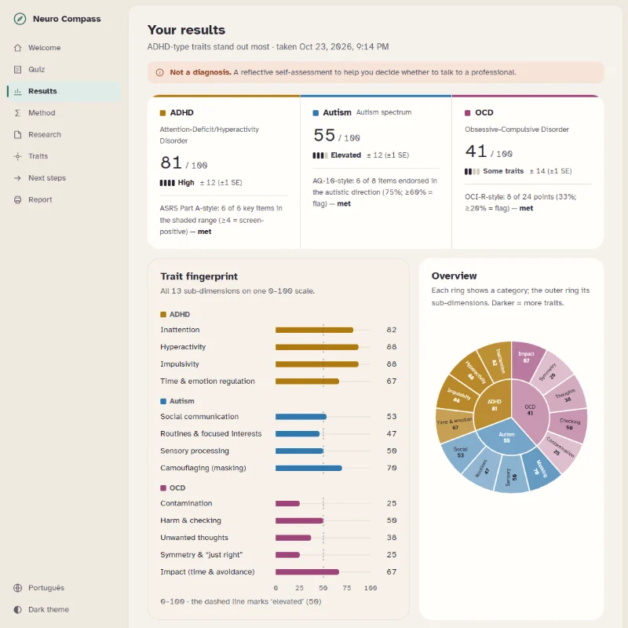The width and height of the screenshot is (628, 628).
Task: Click the globe icon beside Português
Action: (17, 587)
